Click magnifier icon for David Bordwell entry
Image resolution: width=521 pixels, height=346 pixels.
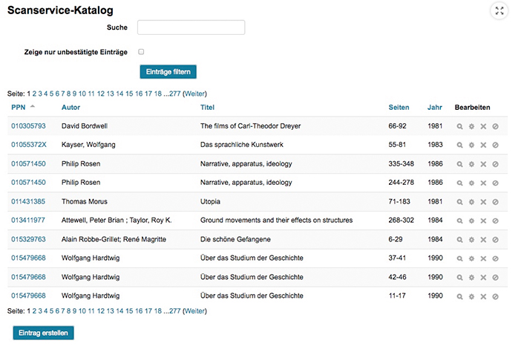click(x=459, y=126)
